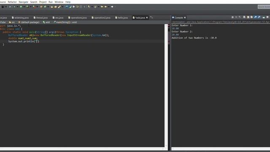Click the Remove Launch icon in Console toolbar
Viewport: 270px width, 152px height.
(236, 17)
